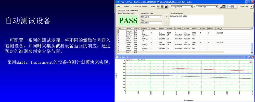Screen dimensions: 255x102
Task: Open the Y axis A-Amplitude(V) dropdown
Action: (216, 7)
